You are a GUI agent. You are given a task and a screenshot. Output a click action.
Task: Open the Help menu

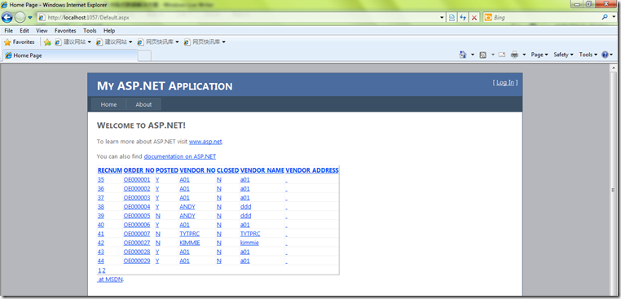(x=109, y=30)
